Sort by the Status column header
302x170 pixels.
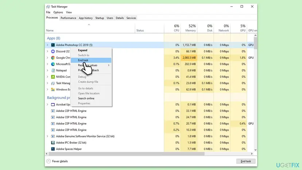pos(150,28)
